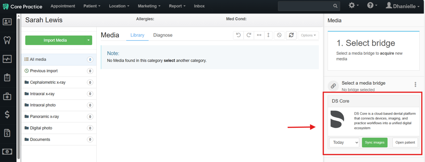Click the Import Media button
Viewport: 425px width, 162px height.
(x=55, y=40)
